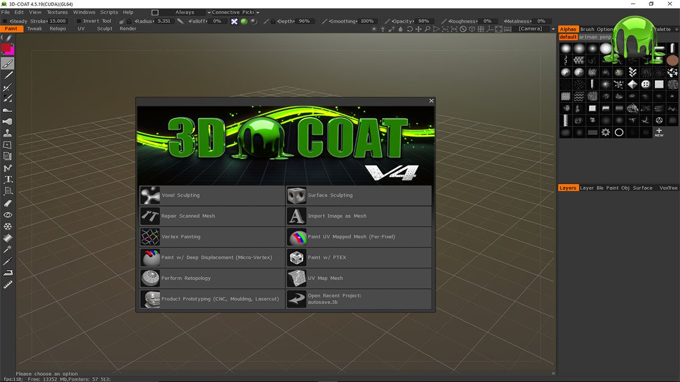Select the eyedropper color picker tool
The width and height of the screenshot is (680, 382).
coord(7,261)
